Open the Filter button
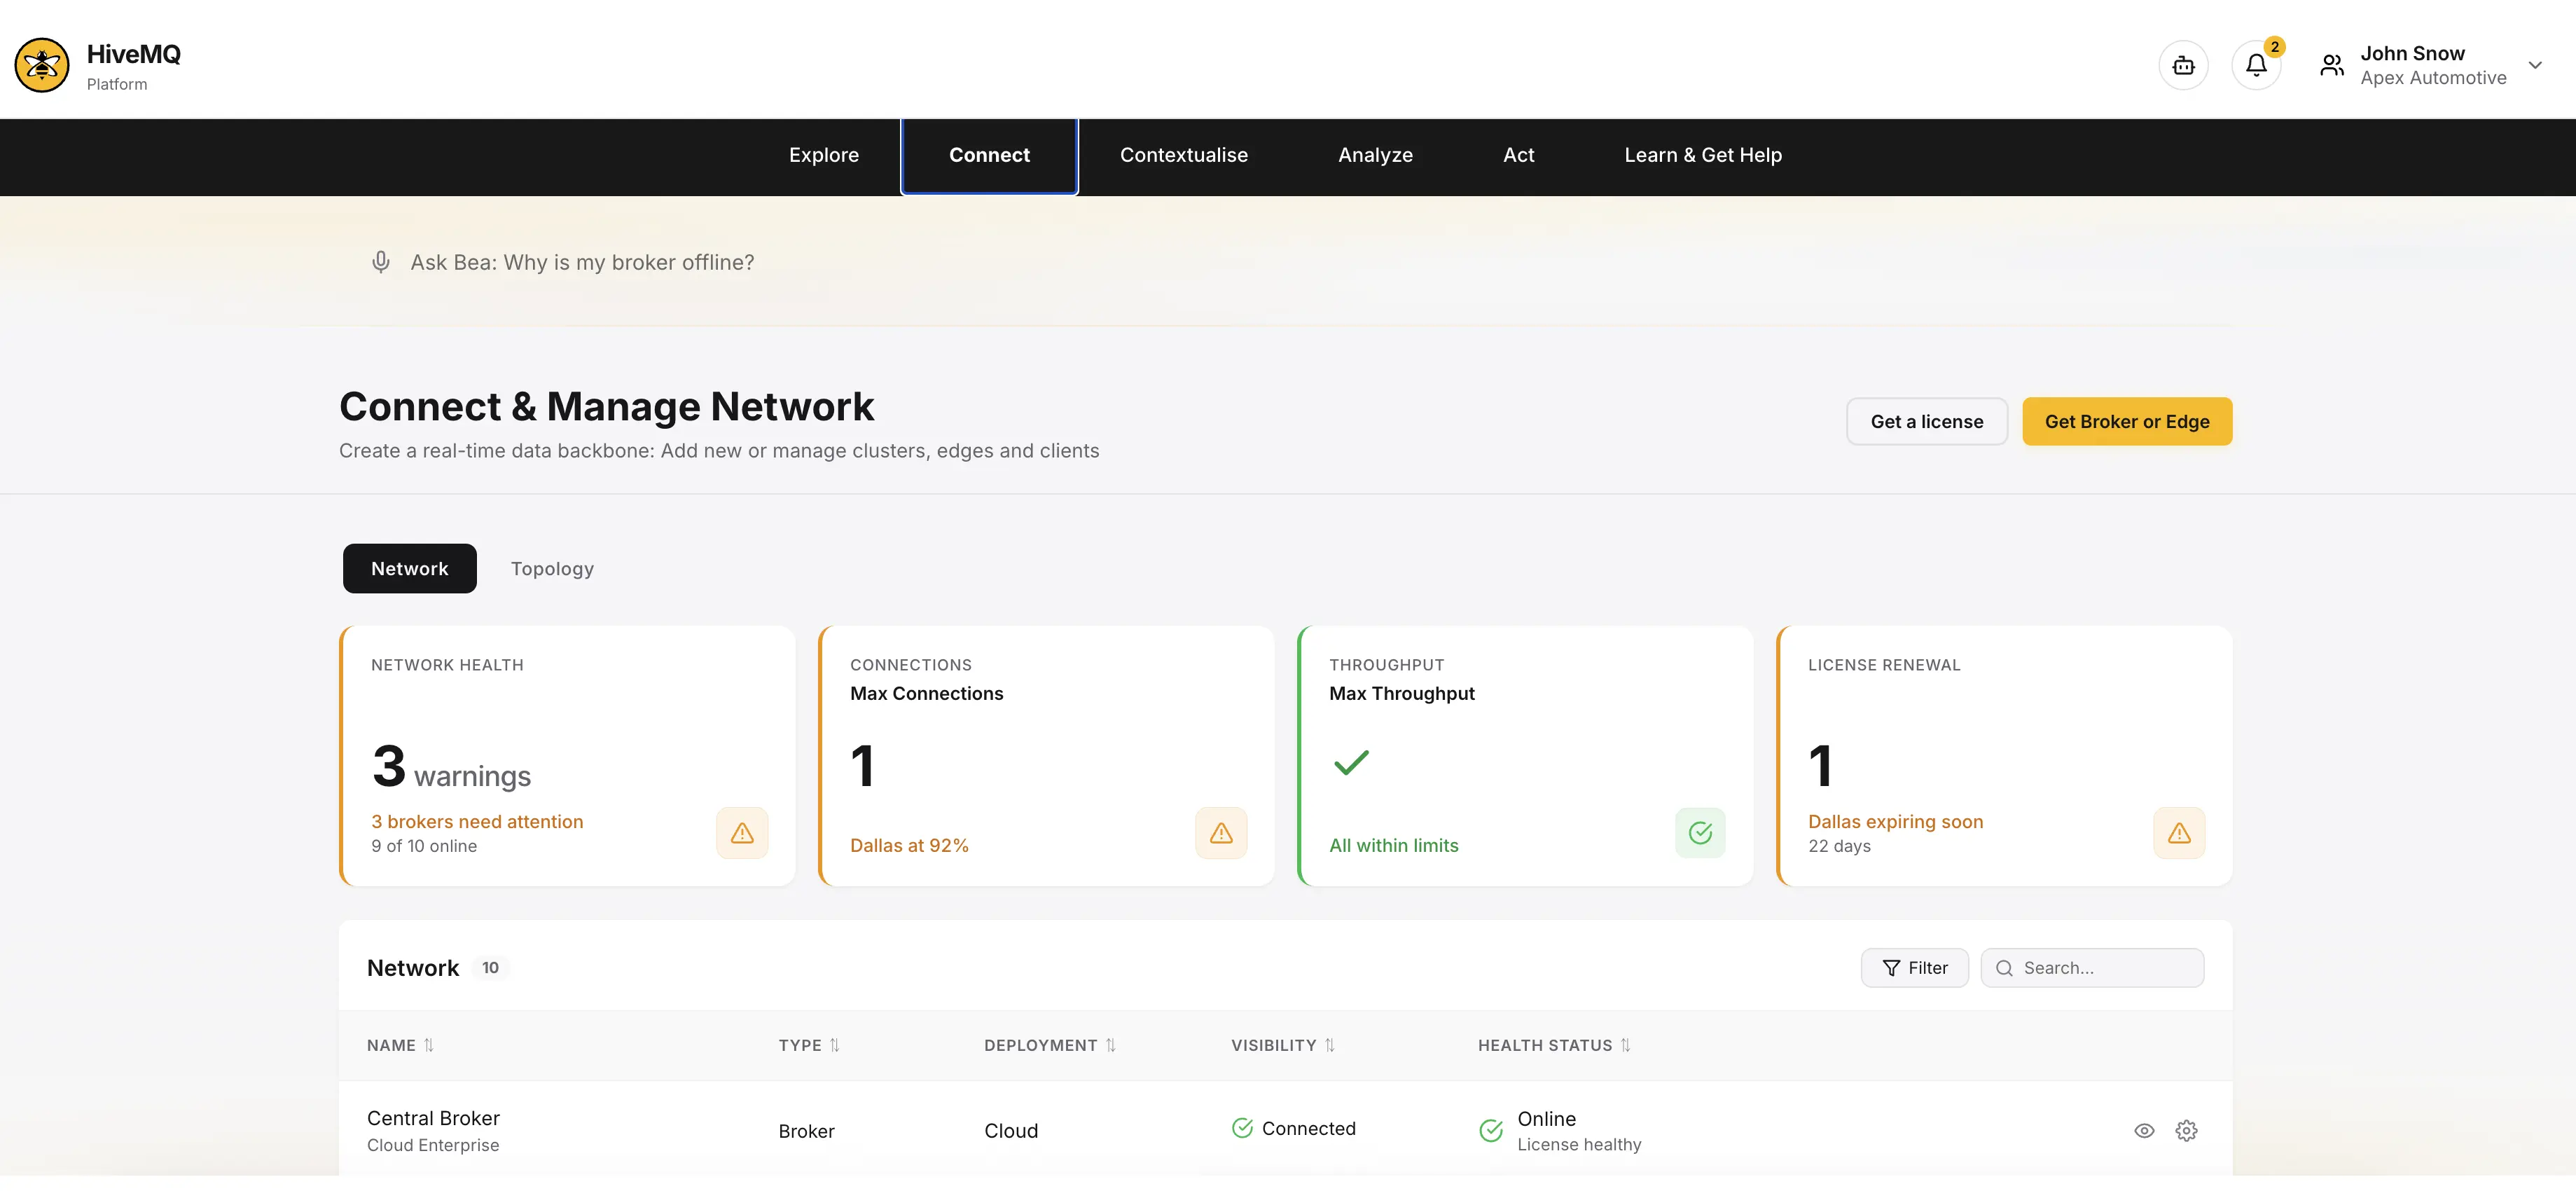2576x1198 pixels. coord(1914,967)
